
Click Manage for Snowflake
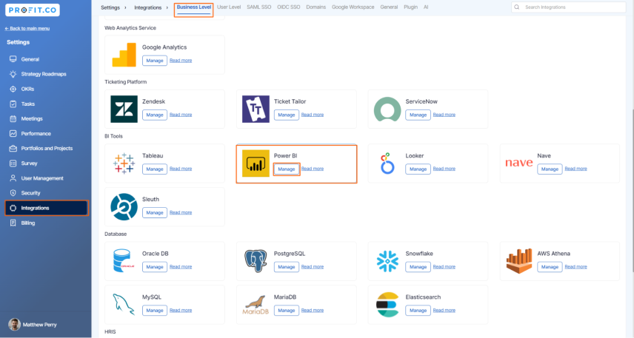[x=418, y=267]
